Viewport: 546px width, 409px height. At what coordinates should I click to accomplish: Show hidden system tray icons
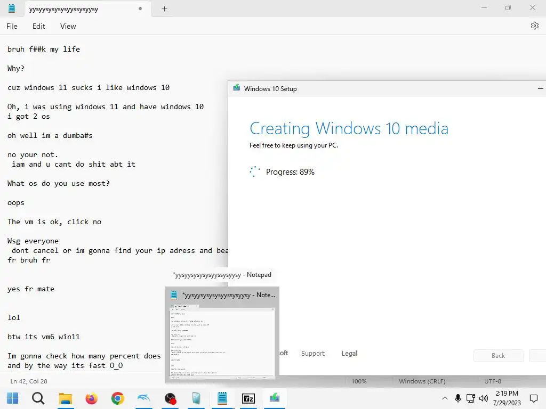tap(445, 398)
